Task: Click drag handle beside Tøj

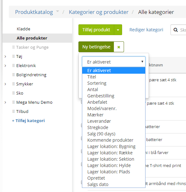Action: [14, 56]
